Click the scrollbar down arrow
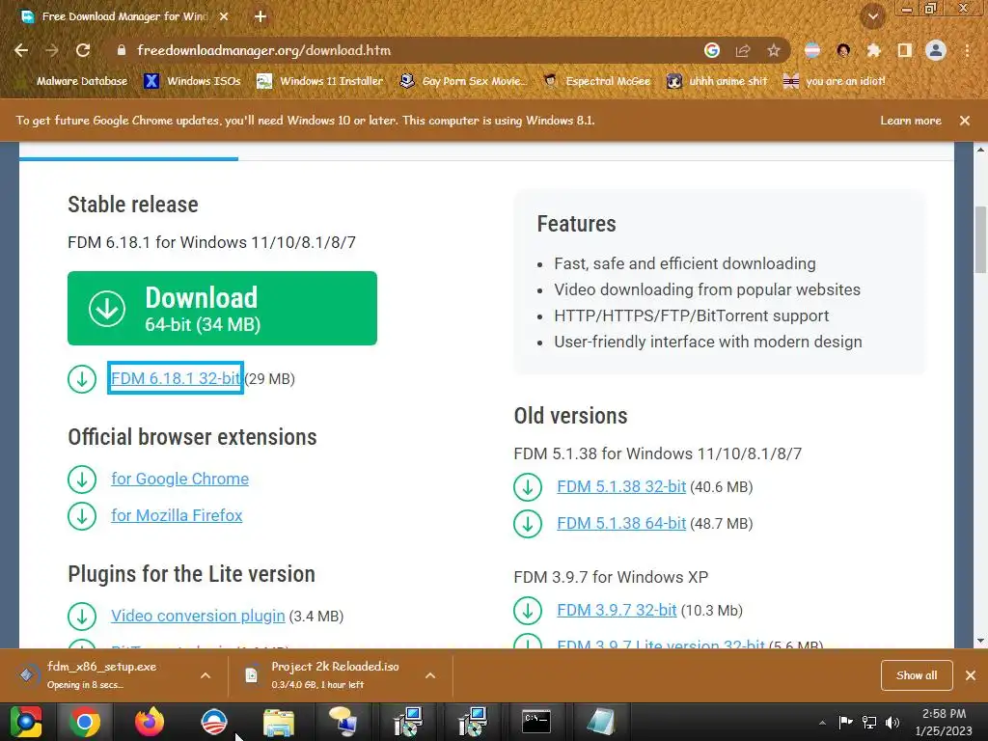 [x=980, y=641]
